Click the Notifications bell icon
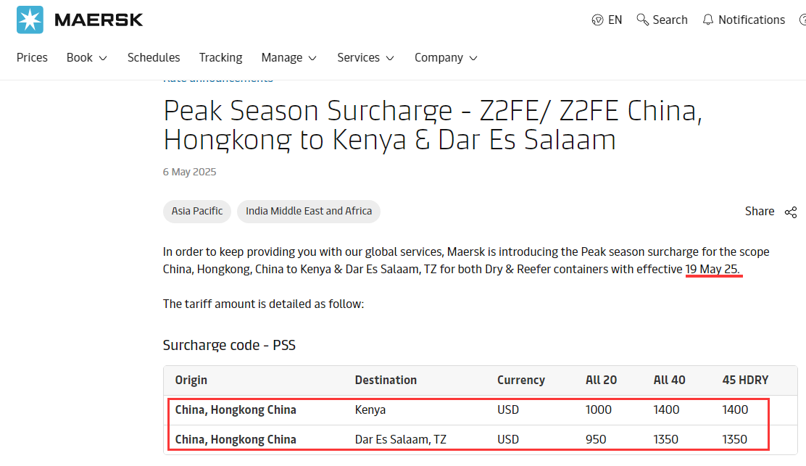Viewport: 806px width, 466px height. (708, 20)
